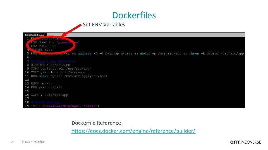Click the 'chown' command on line 5
Image resolution: width=268 pixels, height=150 pixels.
click(x=194, y=54)
